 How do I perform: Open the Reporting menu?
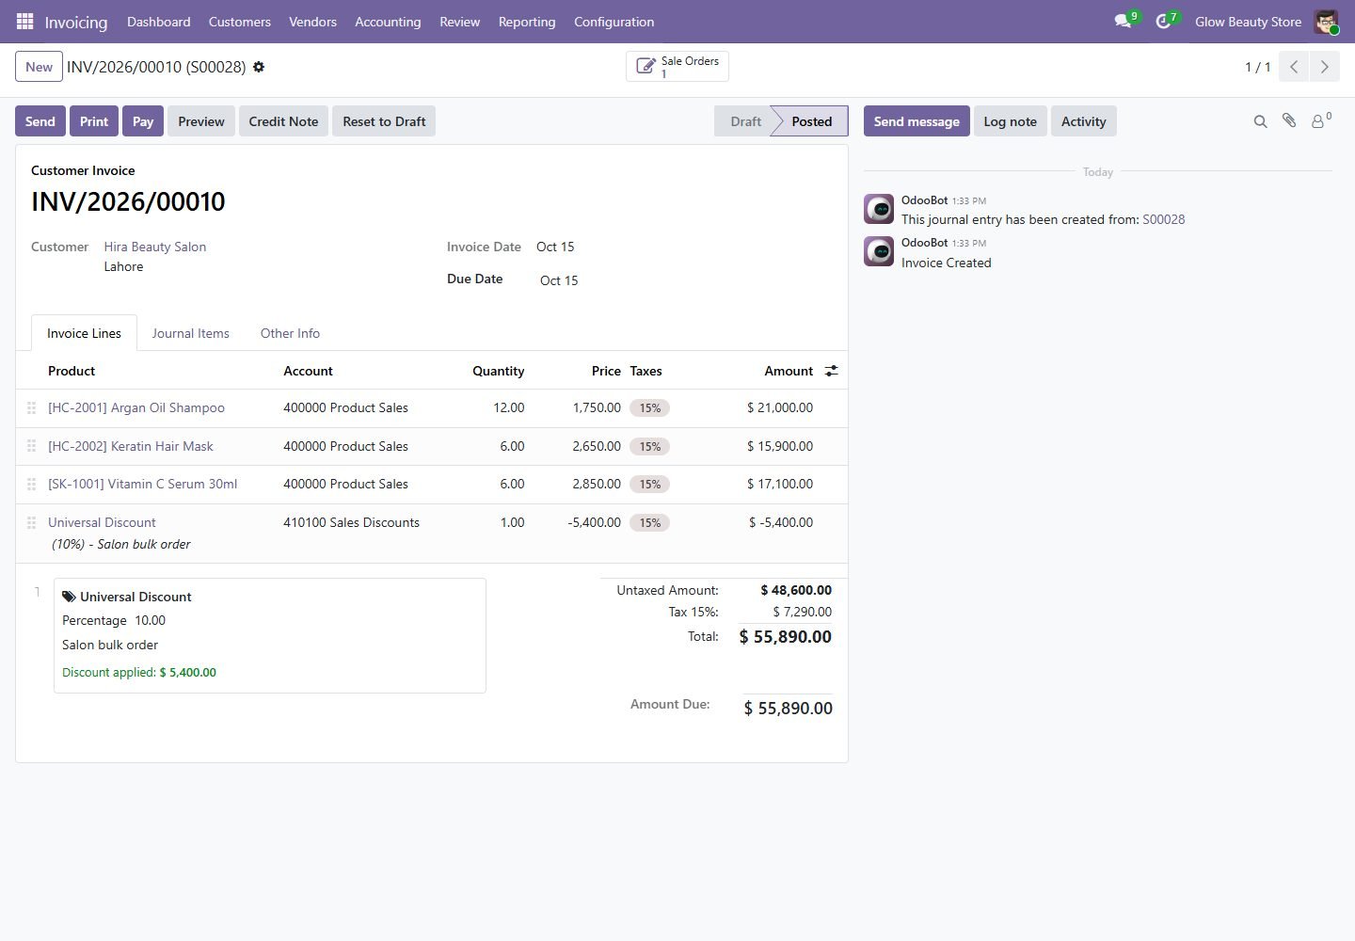[x=527, y=22]
